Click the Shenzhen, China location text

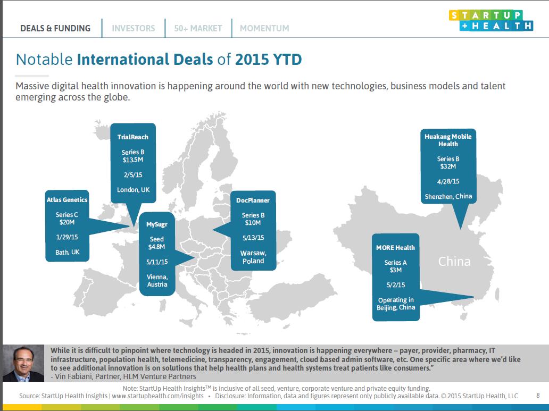pos(448,196)
